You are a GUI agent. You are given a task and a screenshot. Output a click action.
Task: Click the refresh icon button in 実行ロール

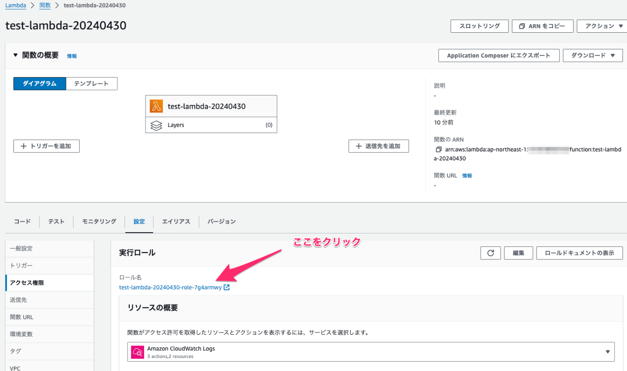tap(490, 253)
